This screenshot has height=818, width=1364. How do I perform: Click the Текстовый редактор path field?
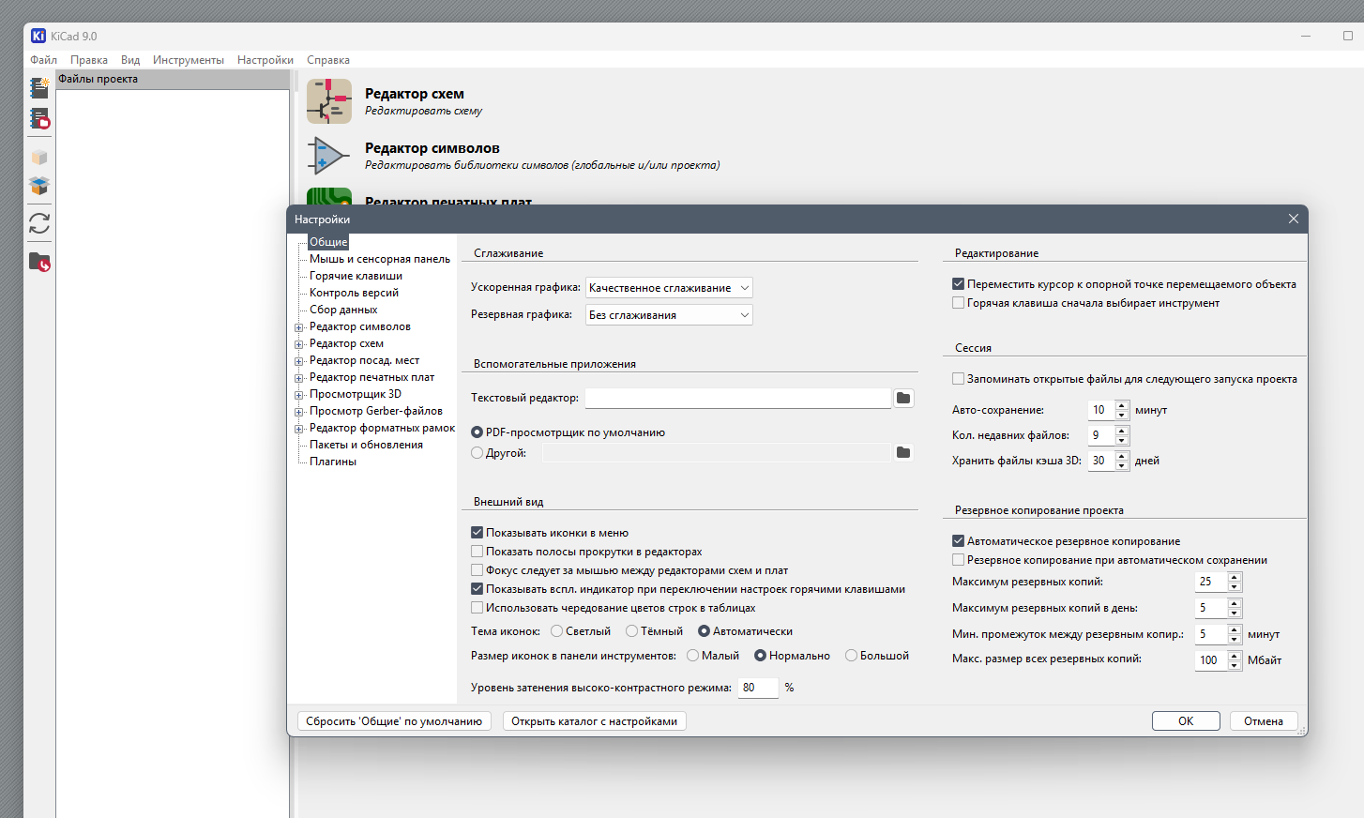(737, 398)
